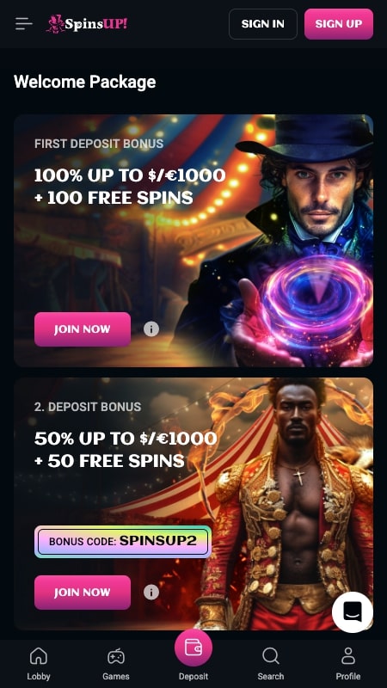Open the first deposit bonus info icon
Viewport: 387px width, 688px height.
151,329
